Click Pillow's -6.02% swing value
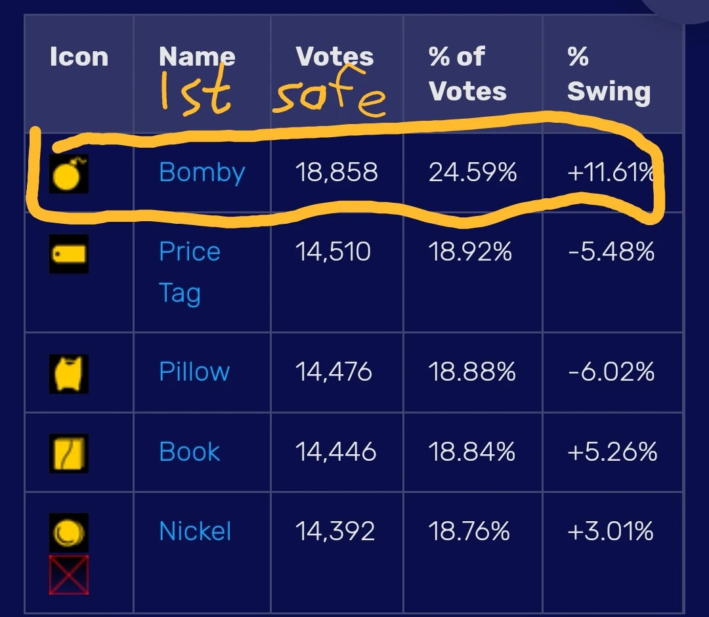709x617 pixels. coord(611,372)
